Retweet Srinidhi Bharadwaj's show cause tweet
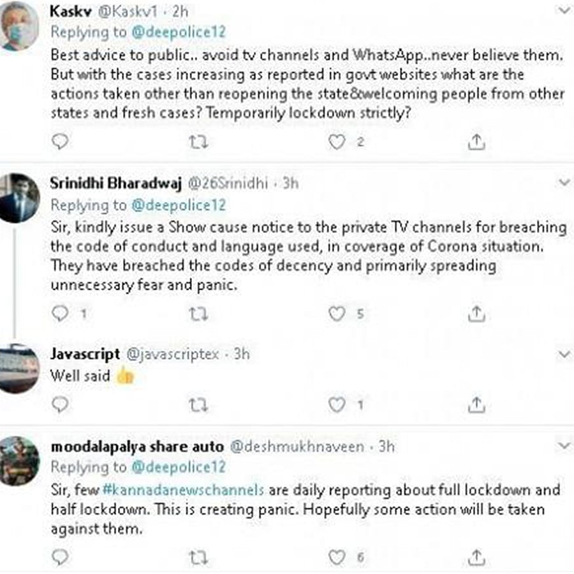 (x=198, y=313)
